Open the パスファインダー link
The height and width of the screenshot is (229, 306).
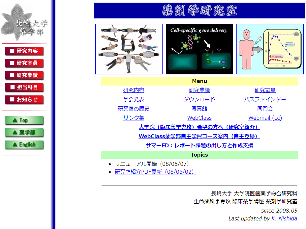pos(265,99)
